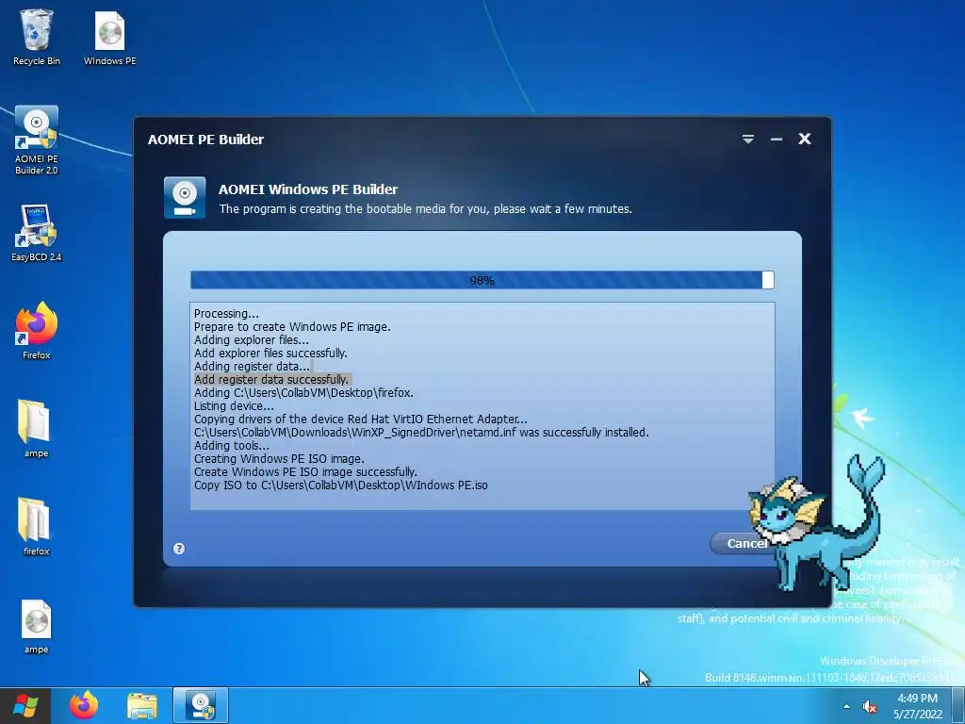Select highlighted 'Add register data successfully.' line
Screen dimensions: 965x724
(271, 379)
